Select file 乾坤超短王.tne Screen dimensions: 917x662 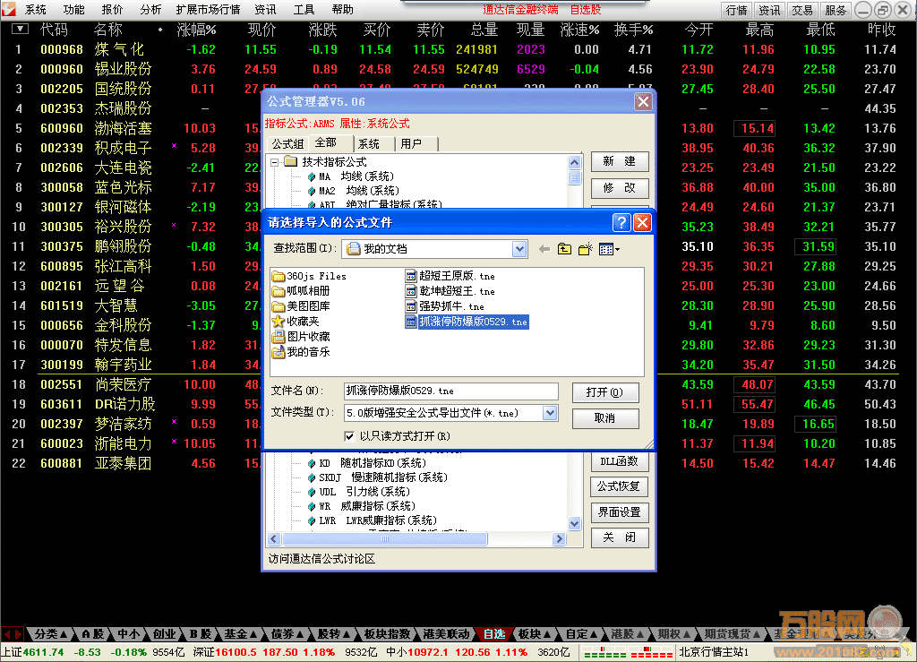pos(450,291)
